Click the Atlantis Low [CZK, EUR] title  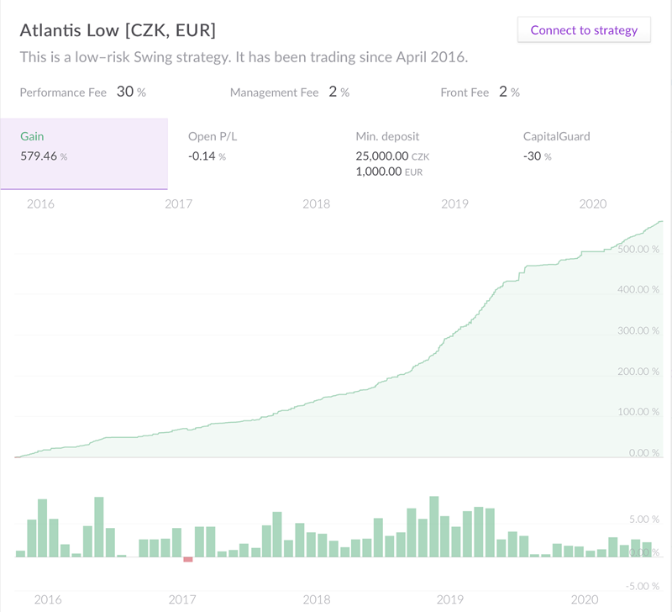118,30
